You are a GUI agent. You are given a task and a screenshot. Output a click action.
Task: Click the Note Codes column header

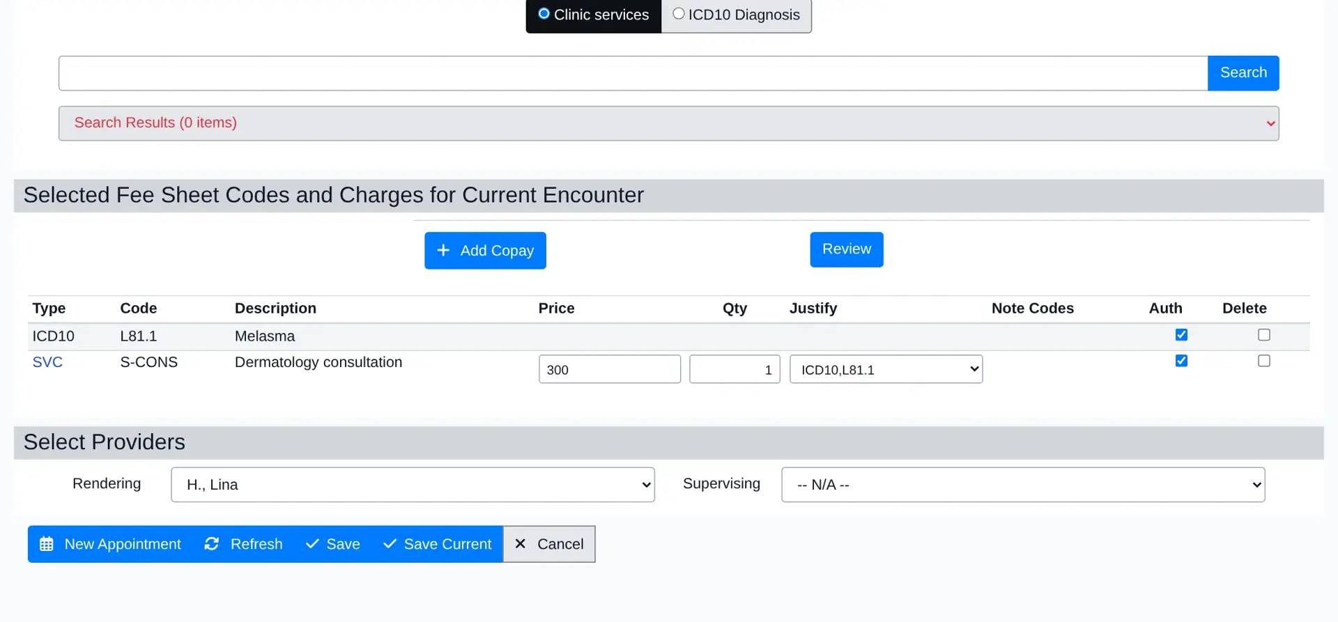pyautogui.click(x=1033, y=309)
